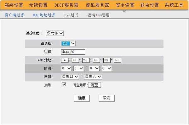The width and height of the screenshot is (189, 125).
Task: Switch to the 远端WEB管理 tab
Action: (x=99, y=15)
